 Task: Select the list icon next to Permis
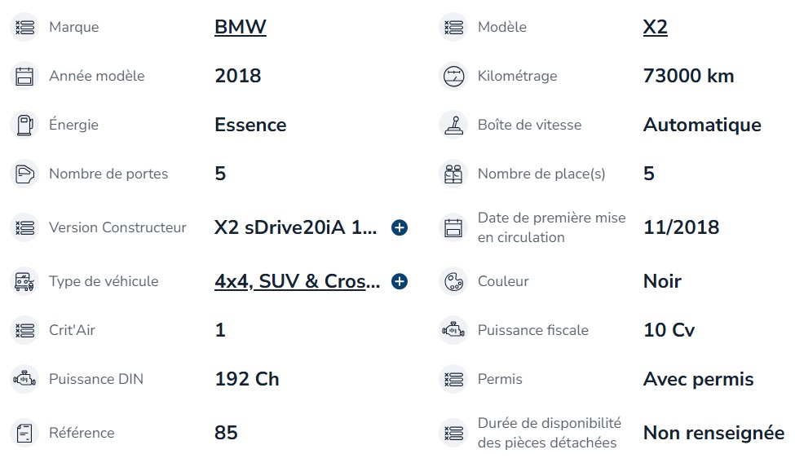point(453,379)
